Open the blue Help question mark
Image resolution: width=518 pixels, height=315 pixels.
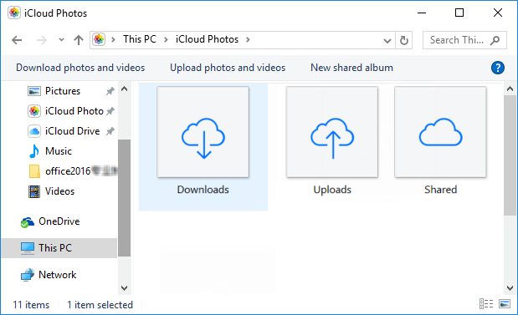(498, 68)
